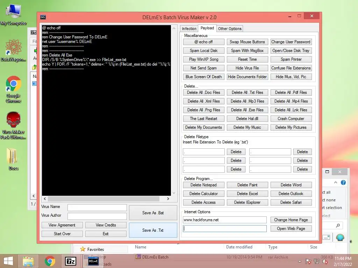Click the Open/Close Disk Tray button

291,51
